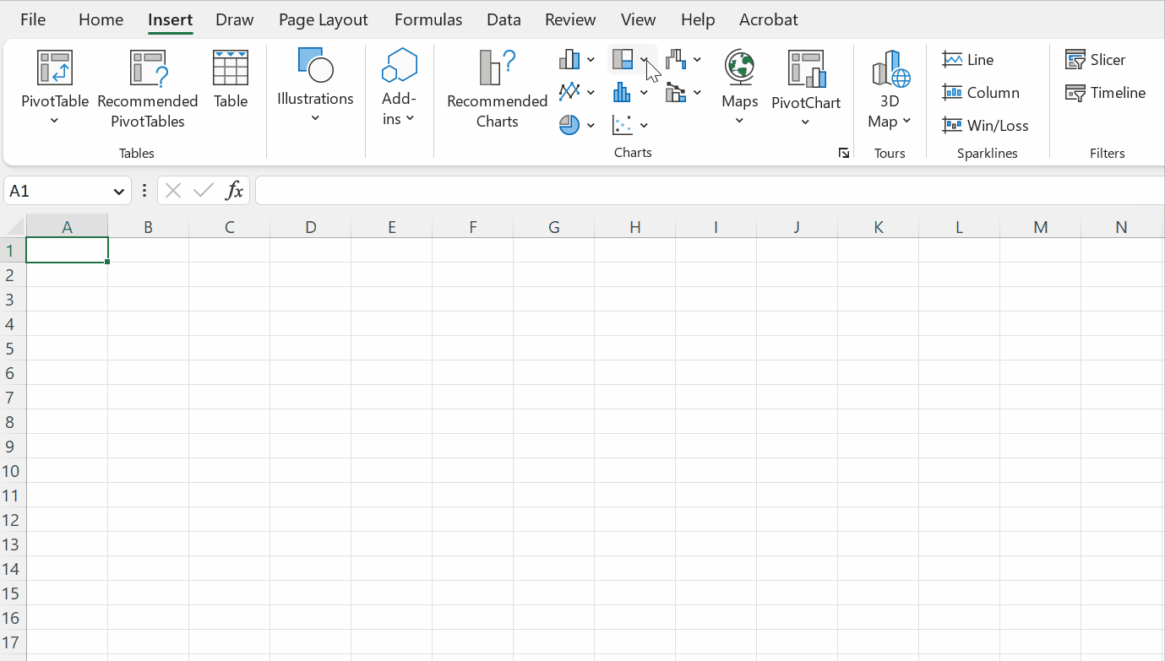The image size is (1165, 661).
Task: Insert a Slicer filter
Action: [1096, 60]
